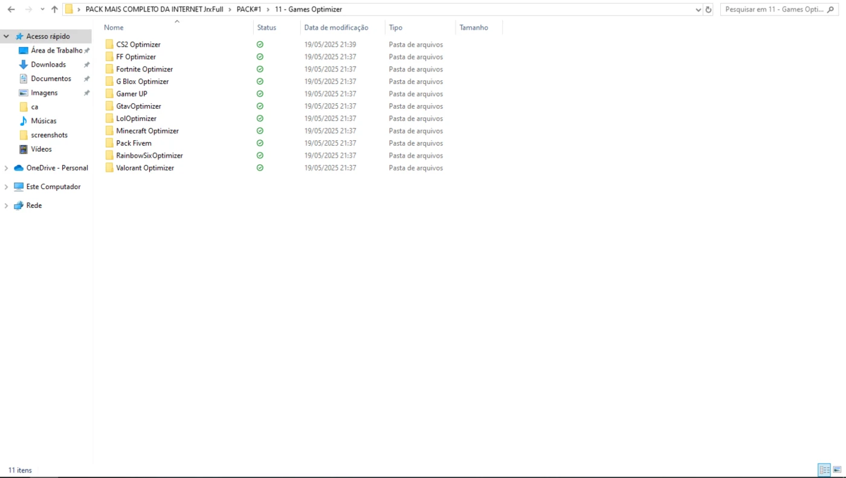Click sync status icon for Gamer UP
Viewport: 846px width, 478px height.
[260, 94]
